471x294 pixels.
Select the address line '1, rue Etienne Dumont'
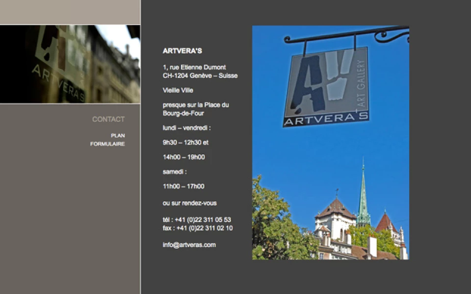pos(194,67)
